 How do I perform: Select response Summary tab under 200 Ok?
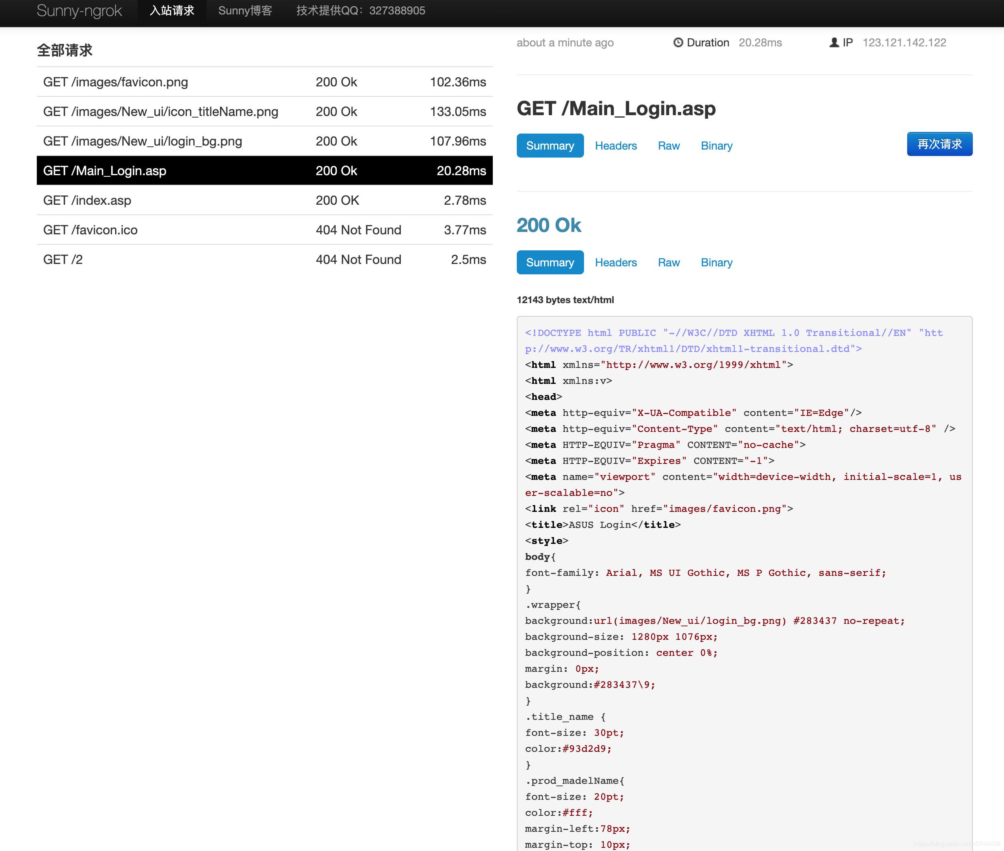click(x=550, y=262)
